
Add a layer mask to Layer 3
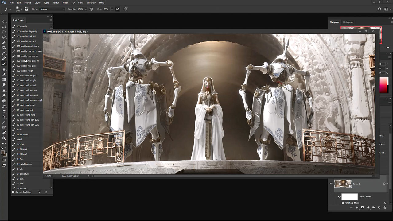(363, 207)
